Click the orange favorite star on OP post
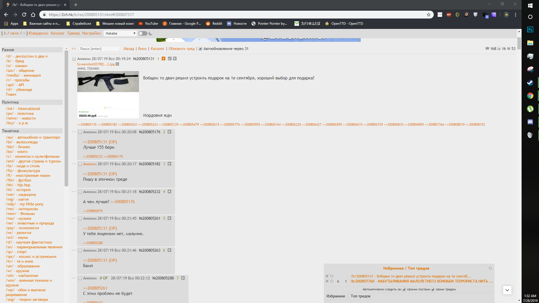 [163, 59]
